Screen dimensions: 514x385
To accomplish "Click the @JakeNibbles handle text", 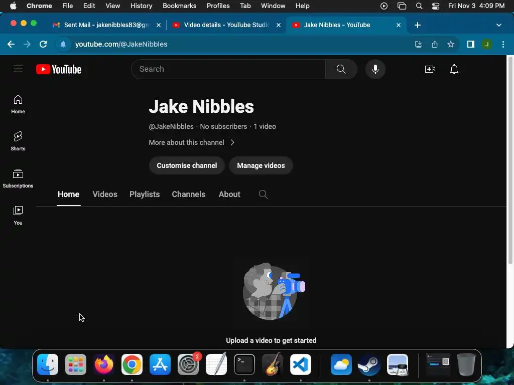I will 171,126.
